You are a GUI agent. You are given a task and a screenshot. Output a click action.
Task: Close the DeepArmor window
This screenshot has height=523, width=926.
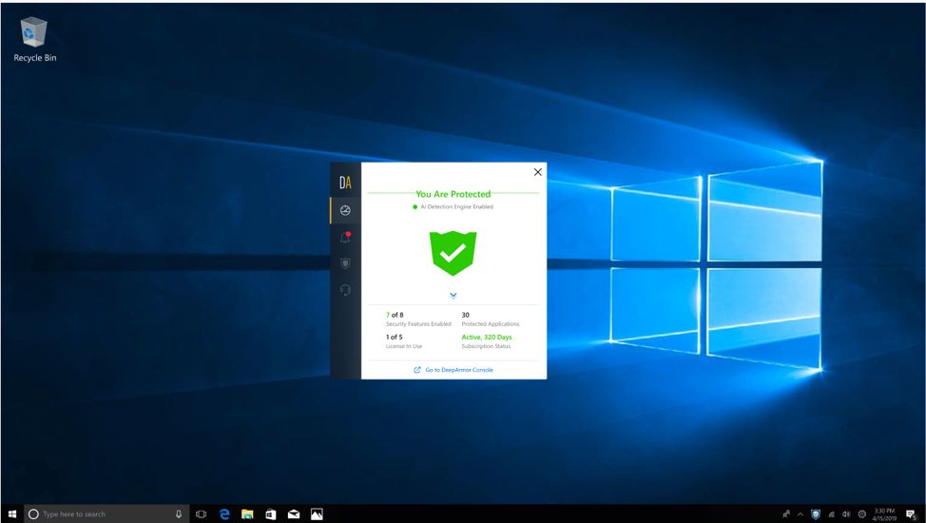[x=537, y=172]
